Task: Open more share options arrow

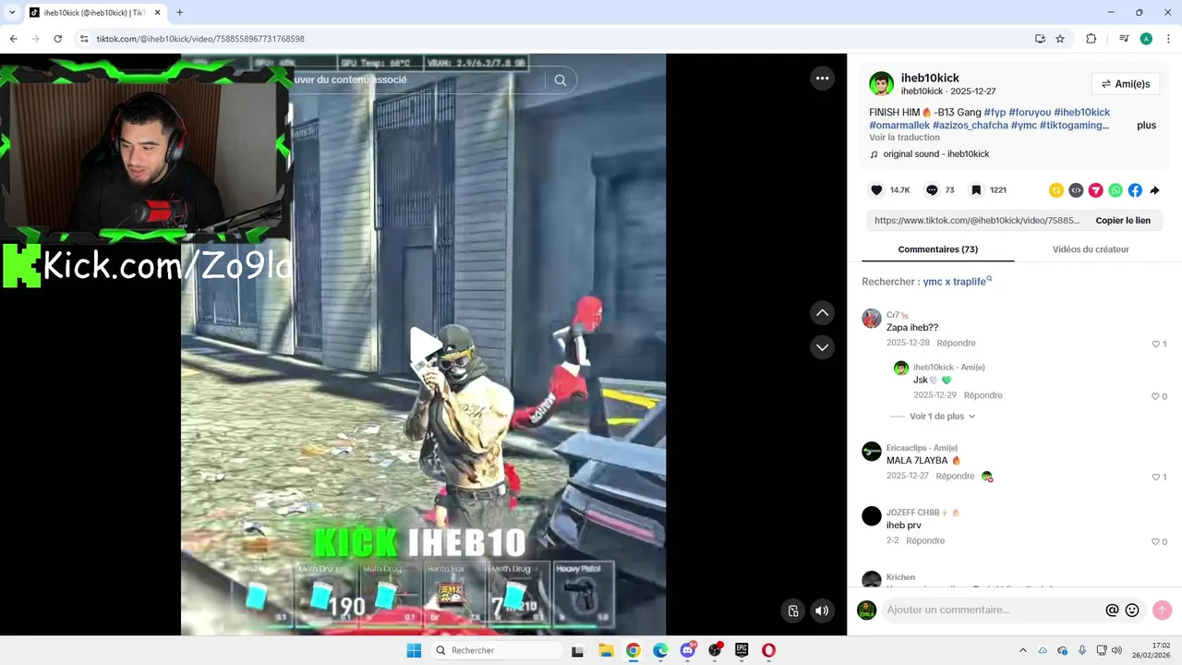Action: [1154, 190]
